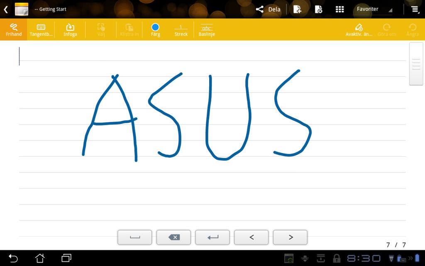Select the Frihand freehand mode
The width and height of the screenshot is (425, 266).
coord(14,30)
